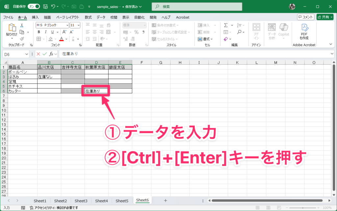This screenshot has width=337, height=211.
Task: Open the 挿入 ribbon tab
Action: tap(35, 17)
